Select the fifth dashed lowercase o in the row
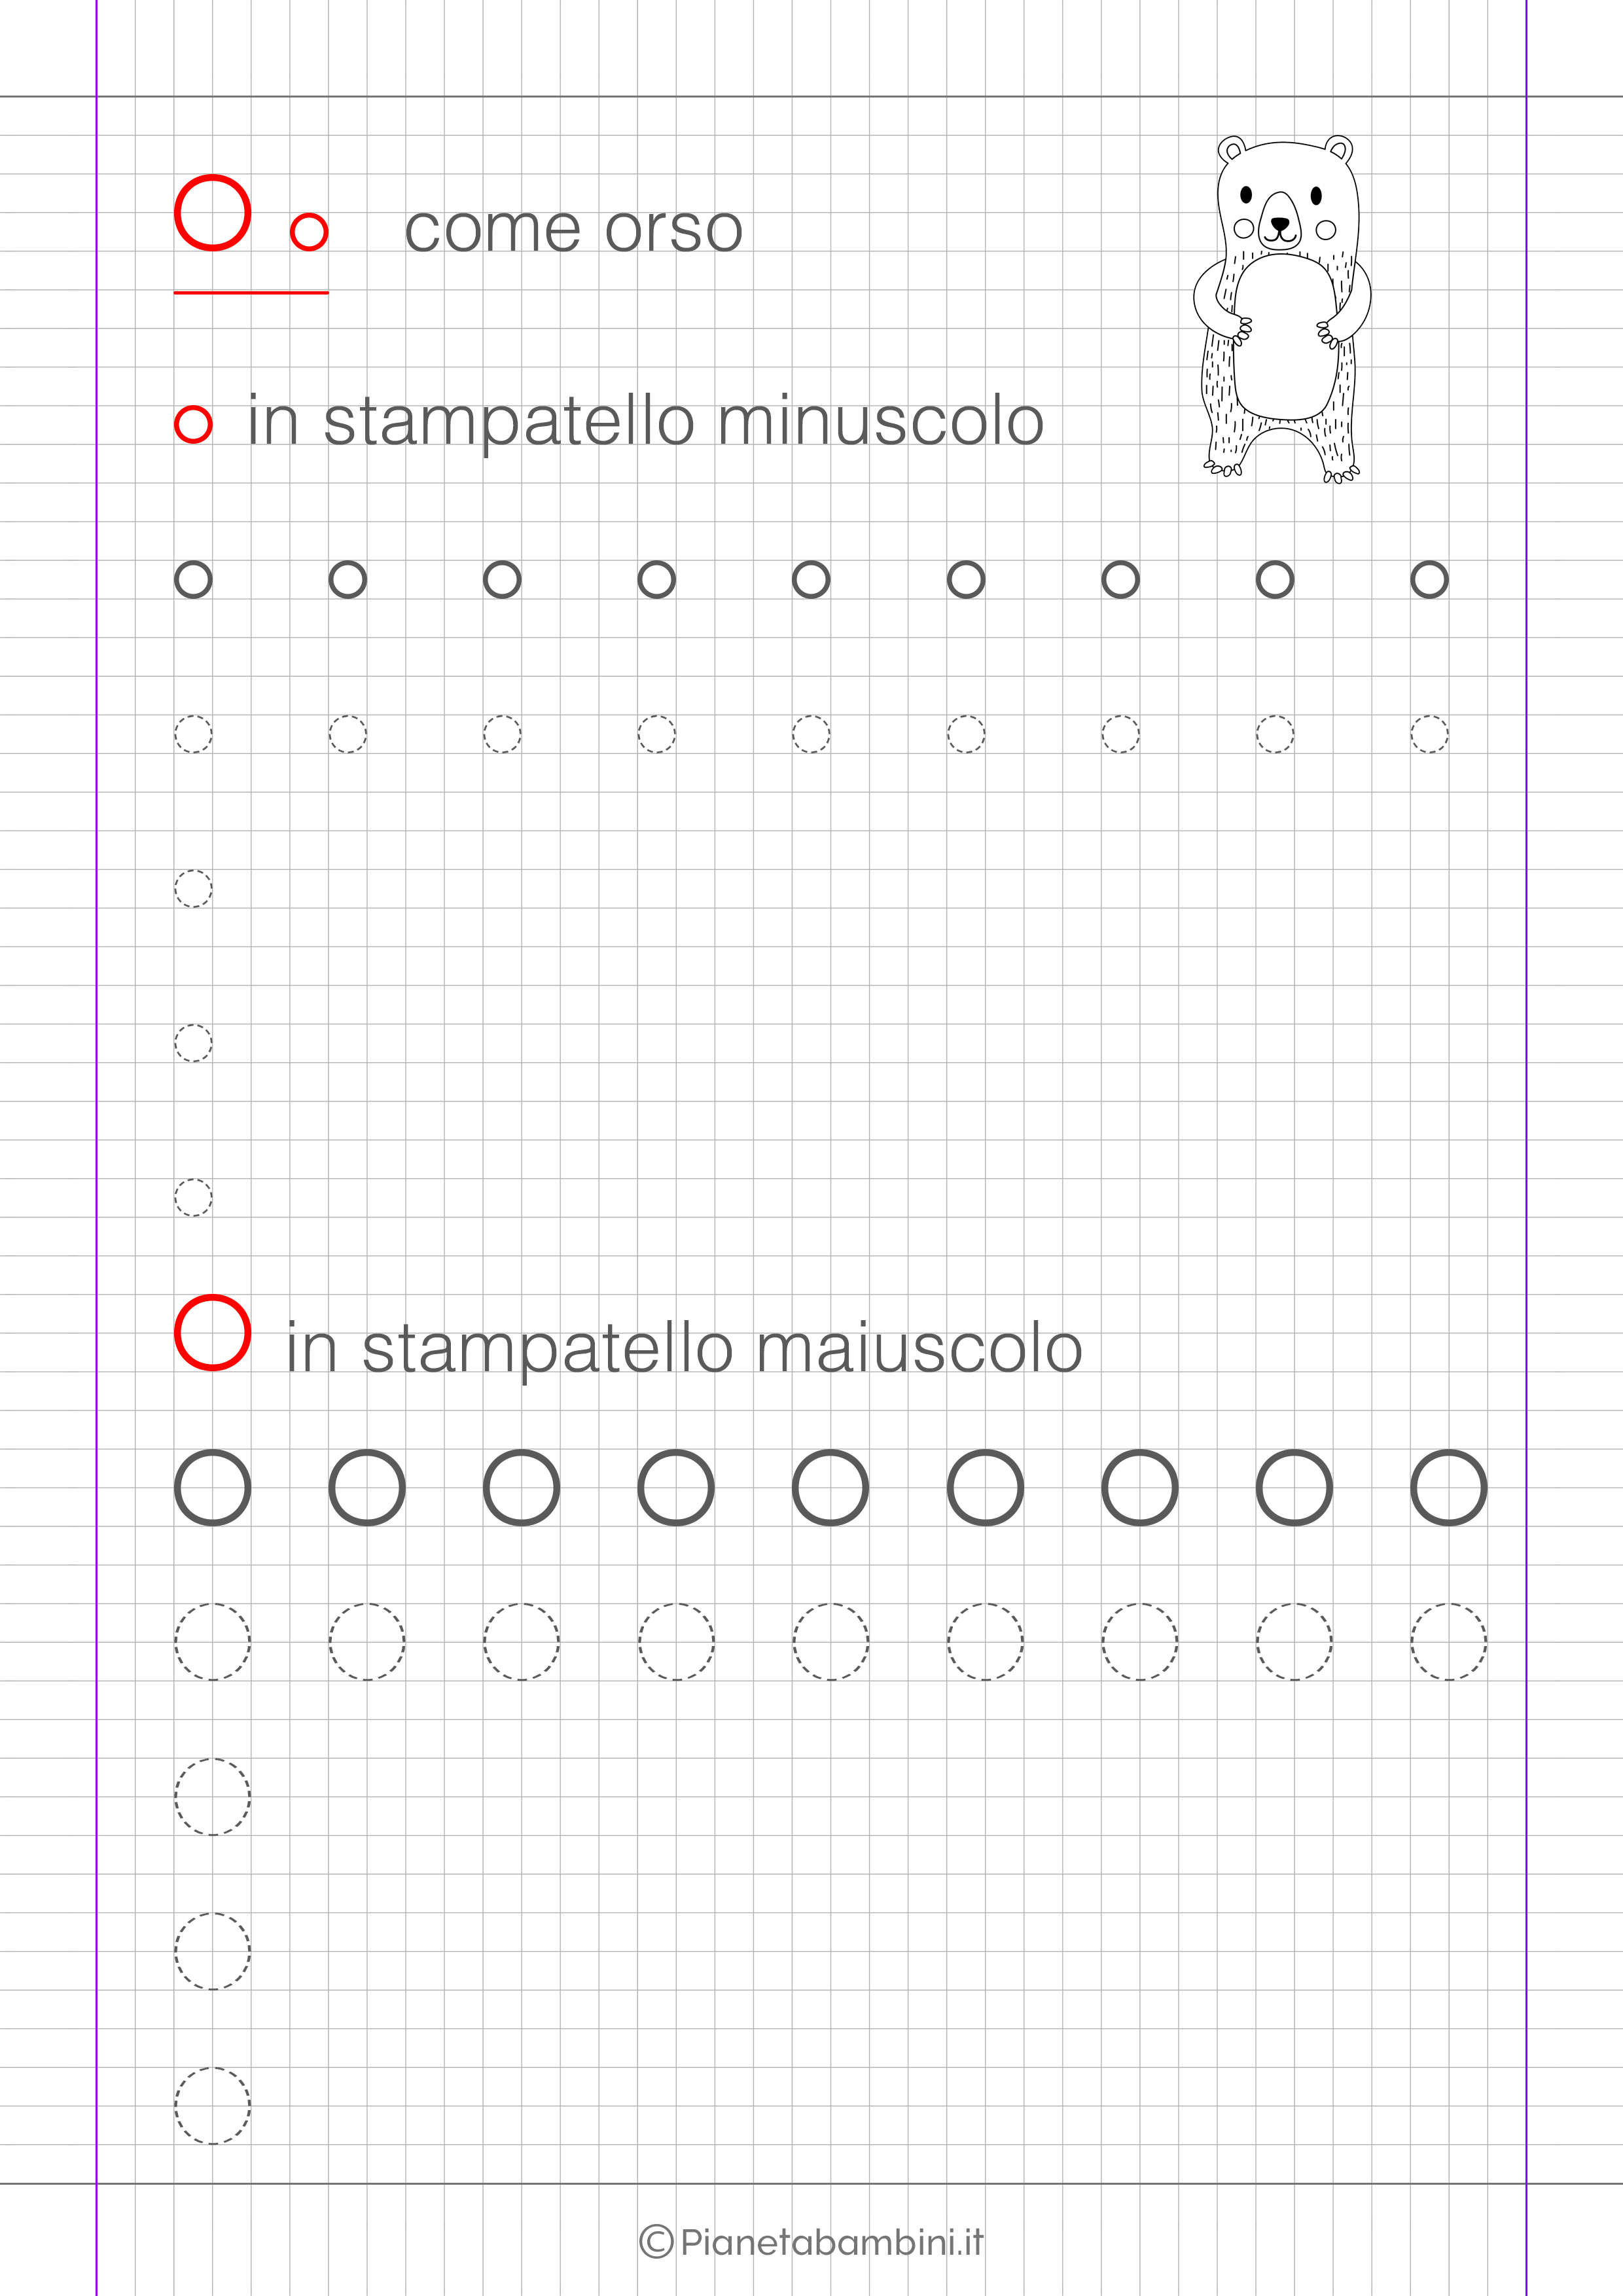The image size is (1623, 2296). point(811,734)
